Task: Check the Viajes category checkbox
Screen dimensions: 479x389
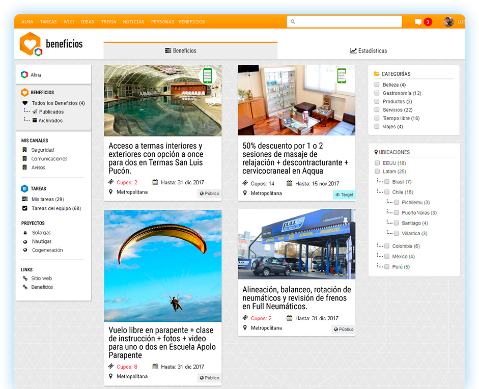Action: [377, 126]
